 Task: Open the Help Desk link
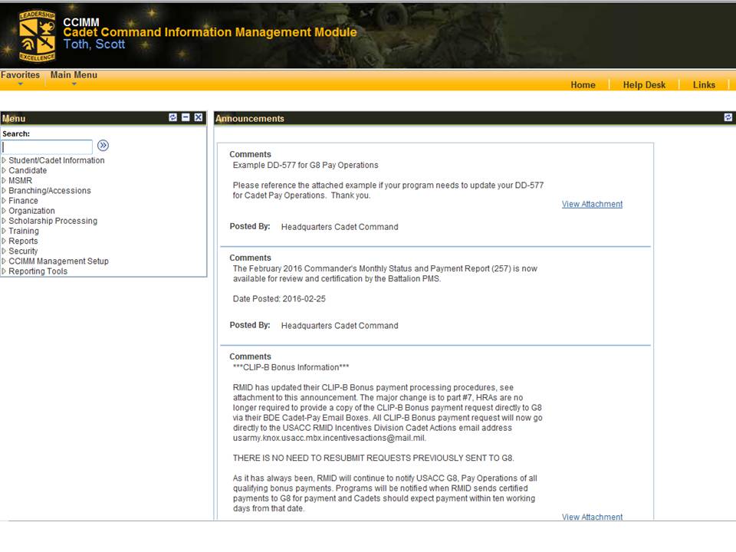click(644, 85)
